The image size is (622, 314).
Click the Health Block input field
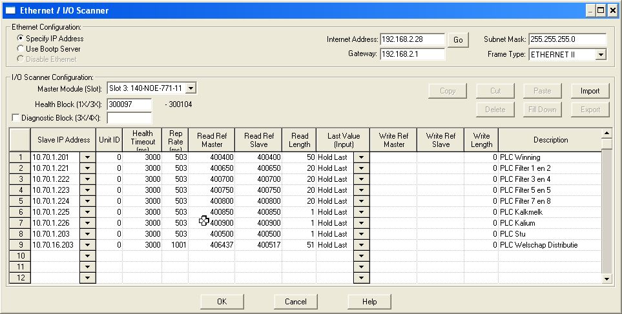point(129,104)
